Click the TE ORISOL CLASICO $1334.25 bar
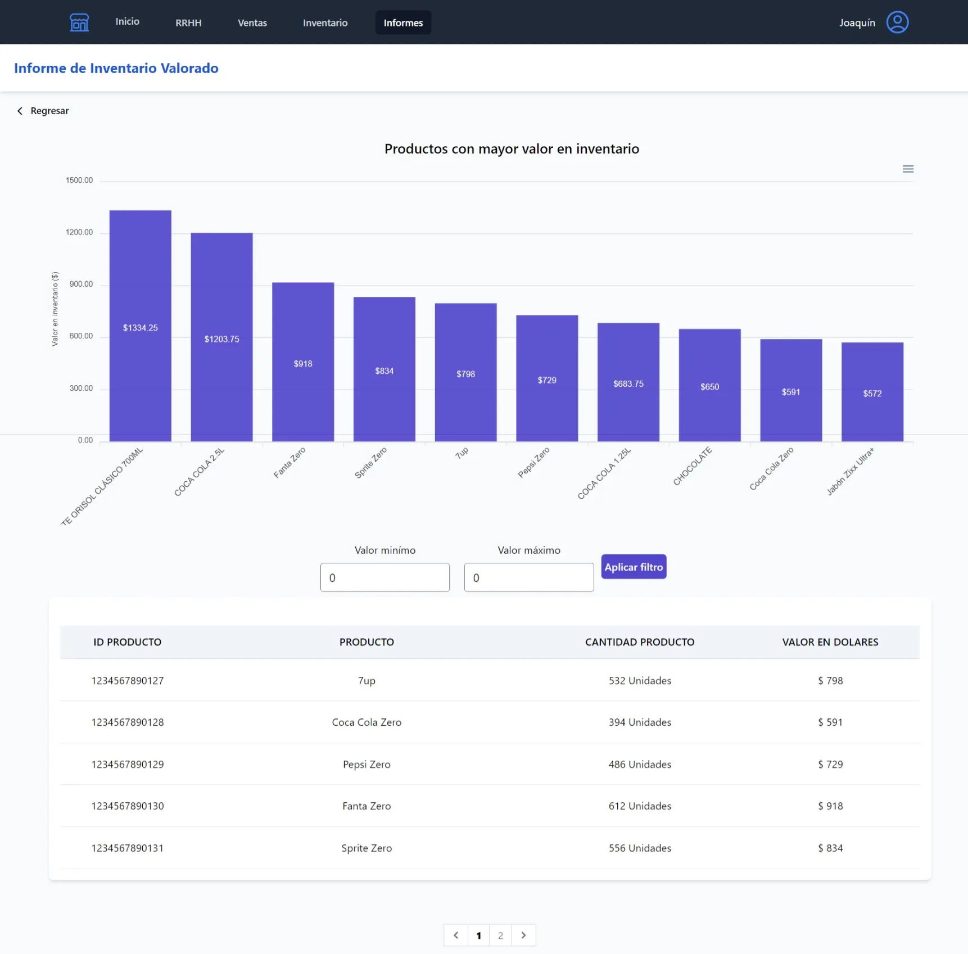 pyautogui.click(x=141, y=325)
